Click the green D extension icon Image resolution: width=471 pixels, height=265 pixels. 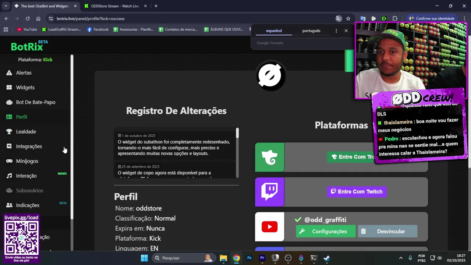pyautogui.click(x=384, y=18)
